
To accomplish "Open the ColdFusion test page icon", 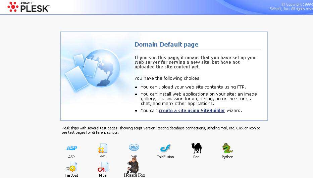I will point(165,148).
